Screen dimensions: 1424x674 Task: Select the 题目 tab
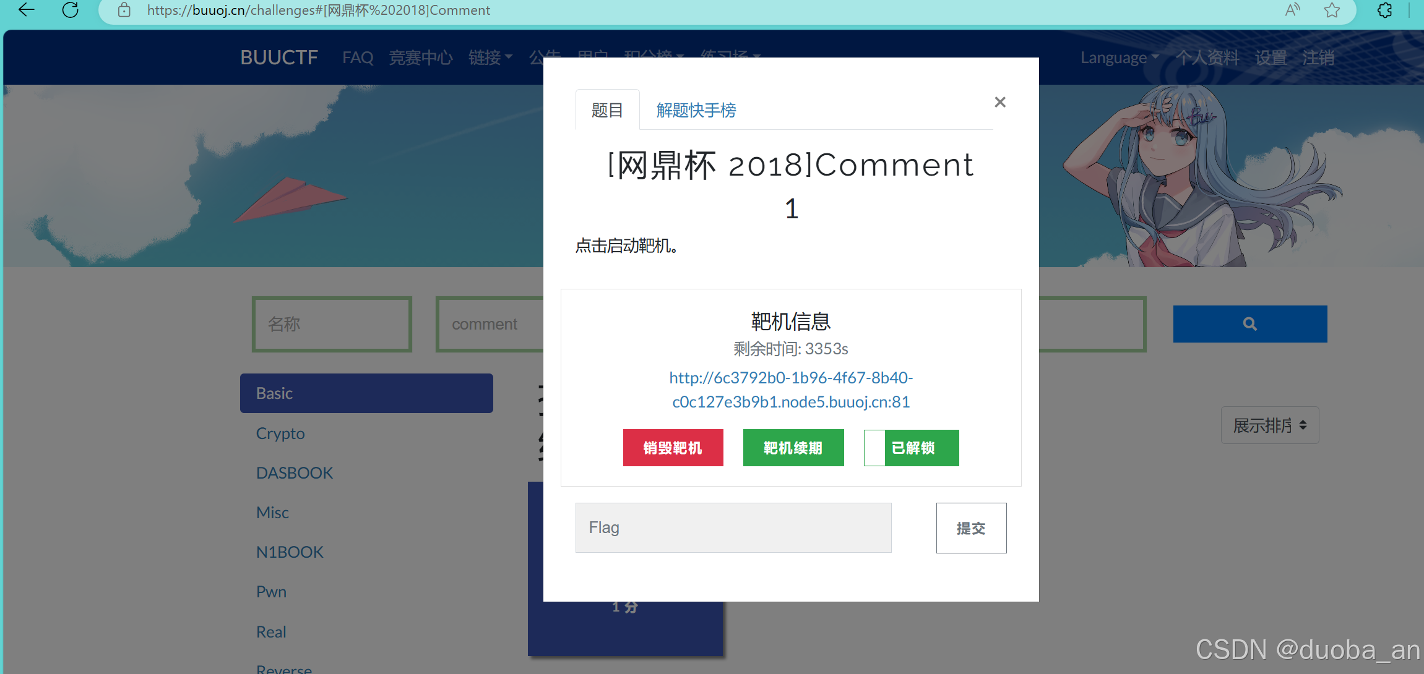[x=607, y=110]
